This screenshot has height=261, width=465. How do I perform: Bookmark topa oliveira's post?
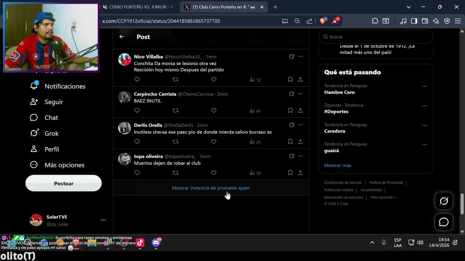coord(290,173)
